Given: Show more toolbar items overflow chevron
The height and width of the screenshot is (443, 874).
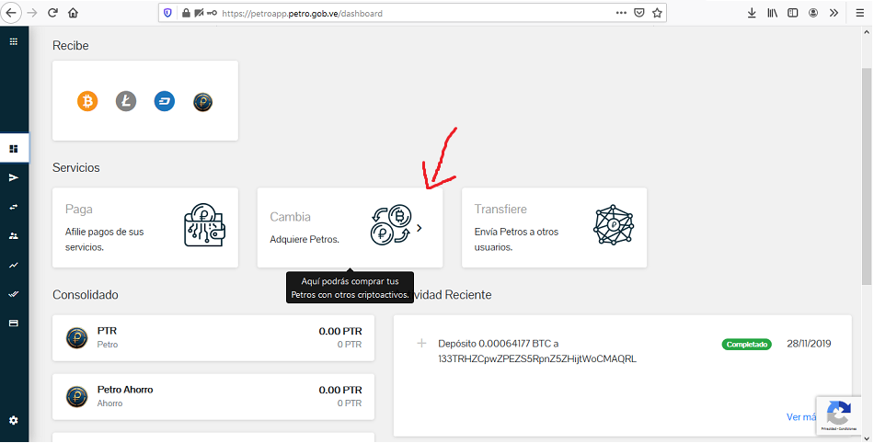Looking at the screenshot, I should coord(834,13).
